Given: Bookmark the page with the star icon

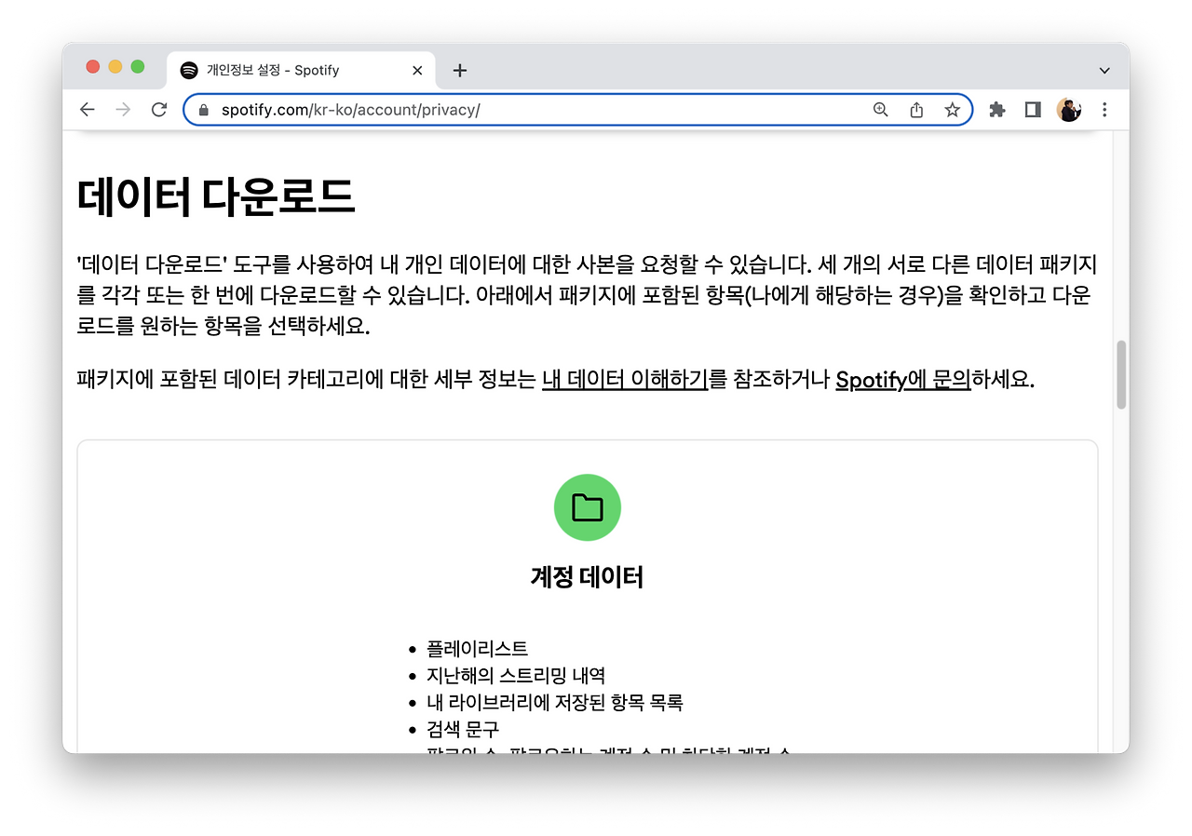Looking at the screenshot, I should point(952,109).
